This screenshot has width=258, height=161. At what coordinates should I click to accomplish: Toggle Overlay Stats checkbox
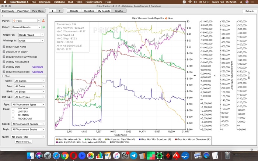click(x=4, y=67)
